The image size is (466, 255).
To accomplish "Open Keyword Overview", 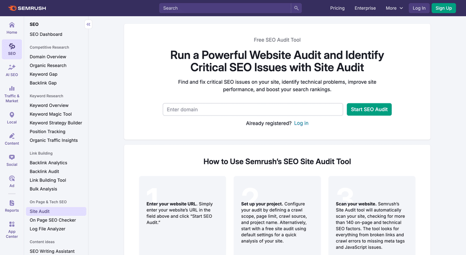I will point(49,105).
